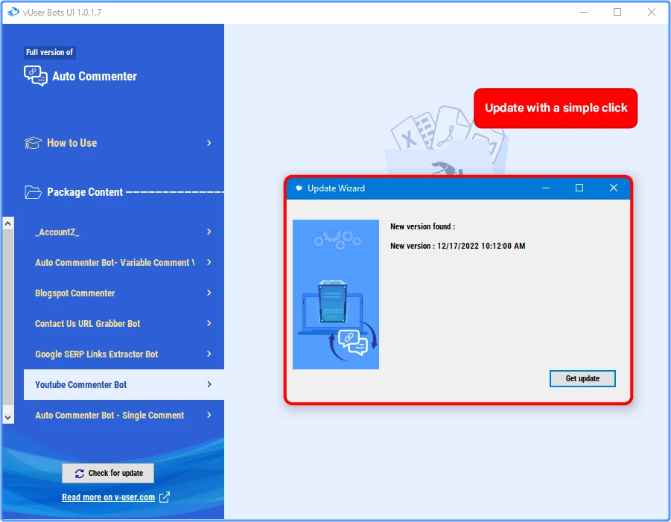
Task: Click the package list scrollbar down arrow
Action: (x=7, y=417)
